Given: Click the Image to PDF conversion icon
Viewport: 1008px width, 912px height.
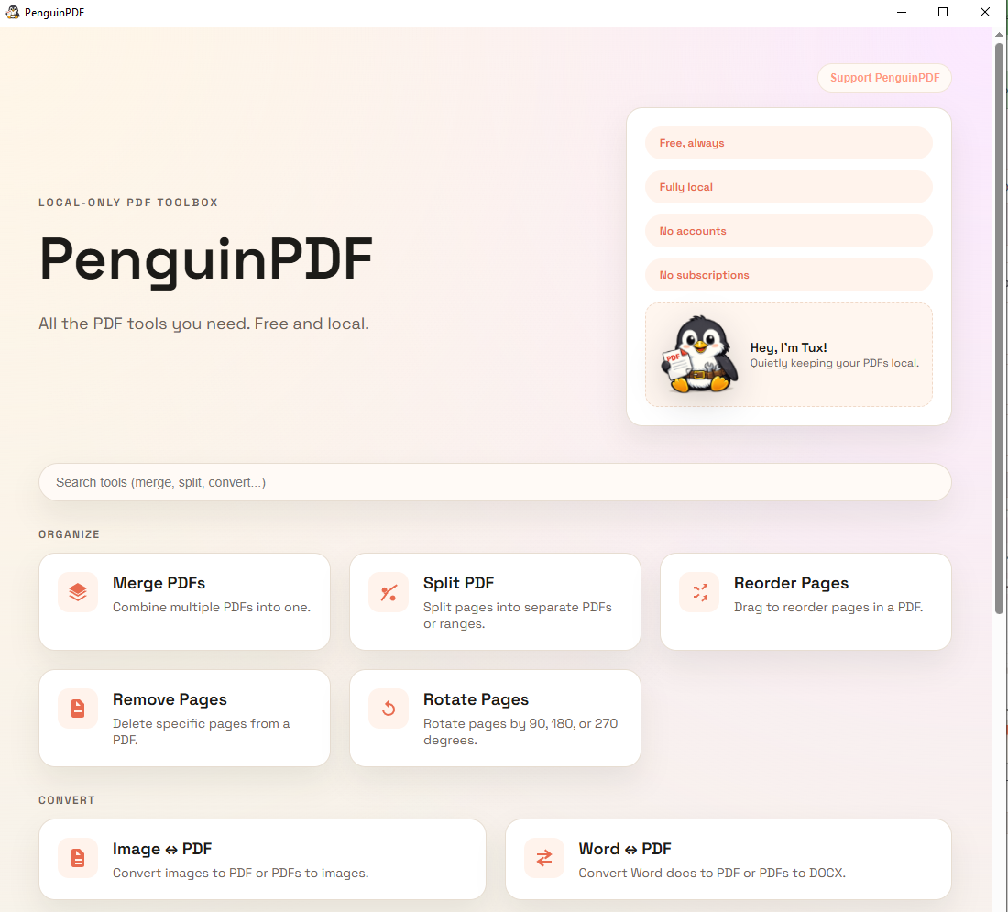Looking at the screenshot, I should [77, 858].
